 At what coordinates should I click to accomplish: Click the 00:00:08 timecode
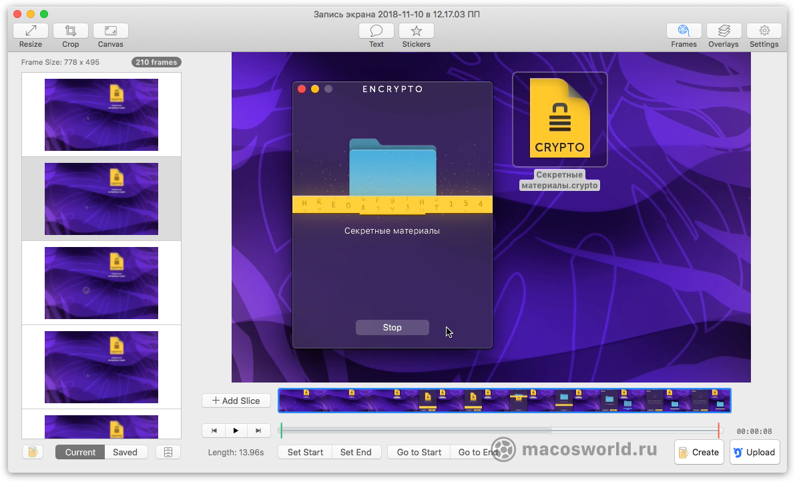point(754,431)
